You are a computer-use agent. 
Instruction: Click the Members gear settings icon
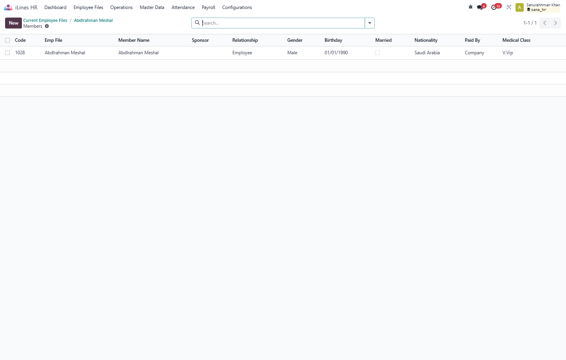[47, 26]
